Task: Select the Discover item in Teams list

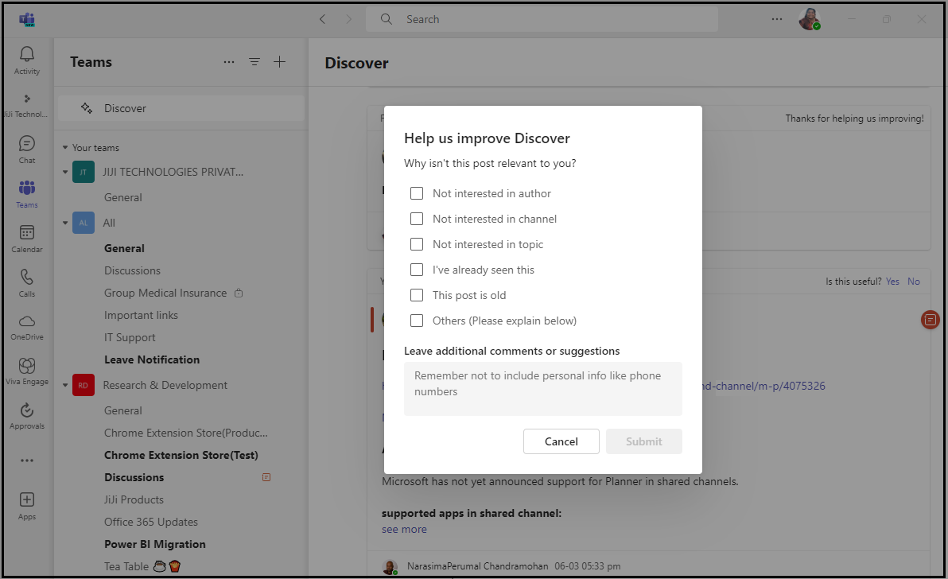Action: coord(125,108)
